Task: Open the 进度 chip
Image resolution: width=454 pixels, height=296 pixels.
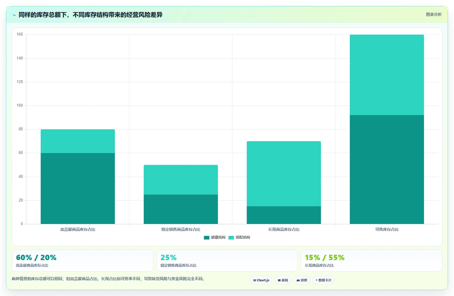Action: click(x=302, y=280)
